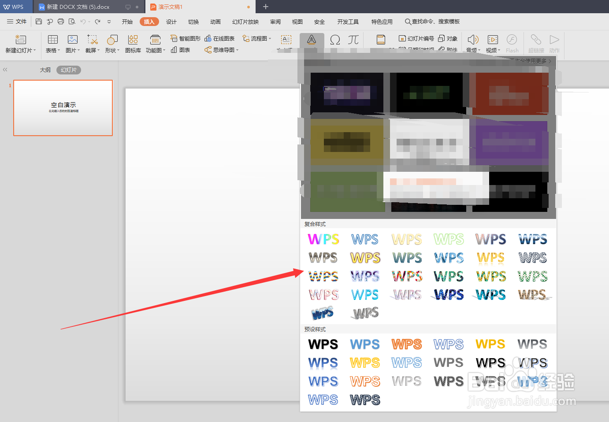
Task: Open the 截屏 screenshot dropdown
Action: 93,50
